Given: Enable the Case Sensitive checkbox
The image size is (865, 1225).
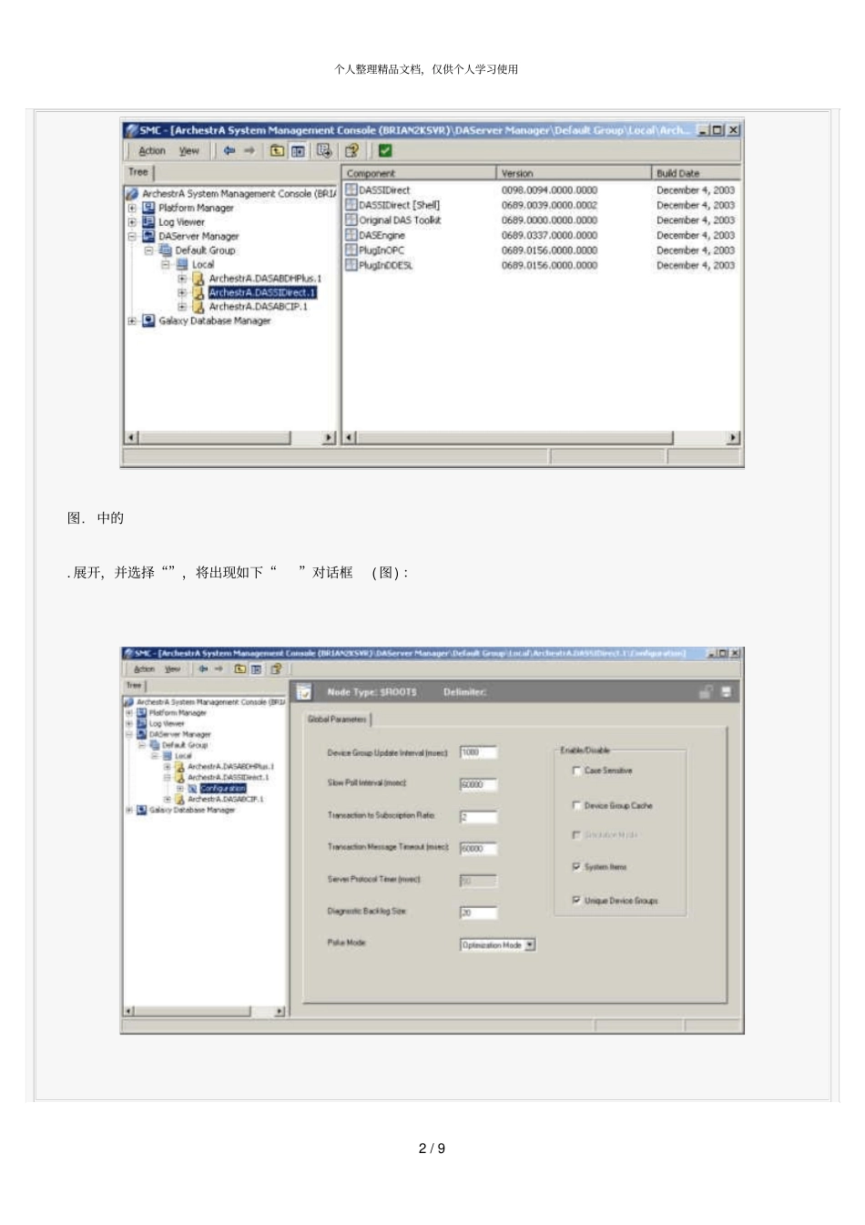Looking at the screenshot, I should pyautogui.click(x=576, y=771).
